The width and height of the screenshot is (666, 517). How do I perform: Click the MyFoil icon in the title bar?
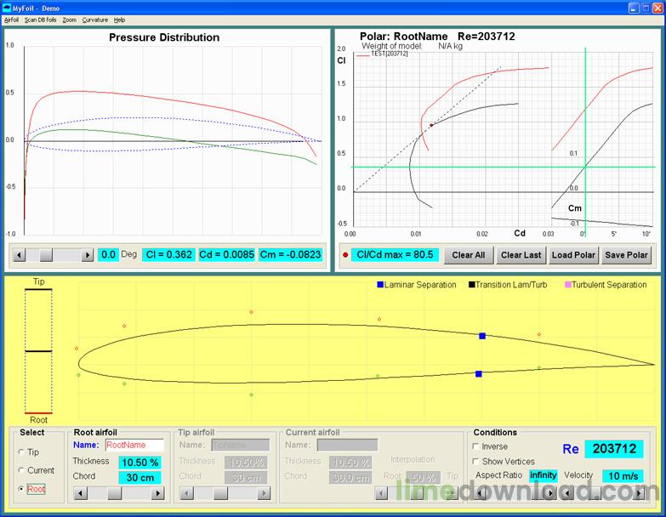pyautogui.click(x=8, y=7)
